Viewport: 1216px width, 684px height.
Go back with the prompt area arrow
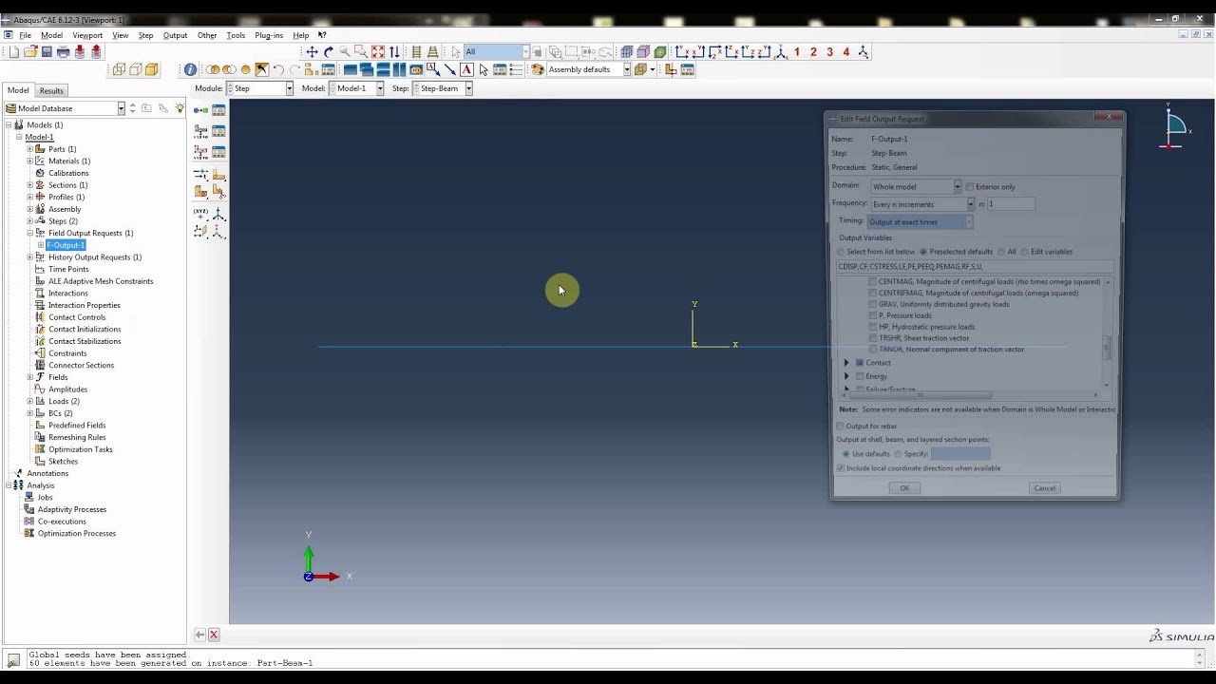coord(199,635)
